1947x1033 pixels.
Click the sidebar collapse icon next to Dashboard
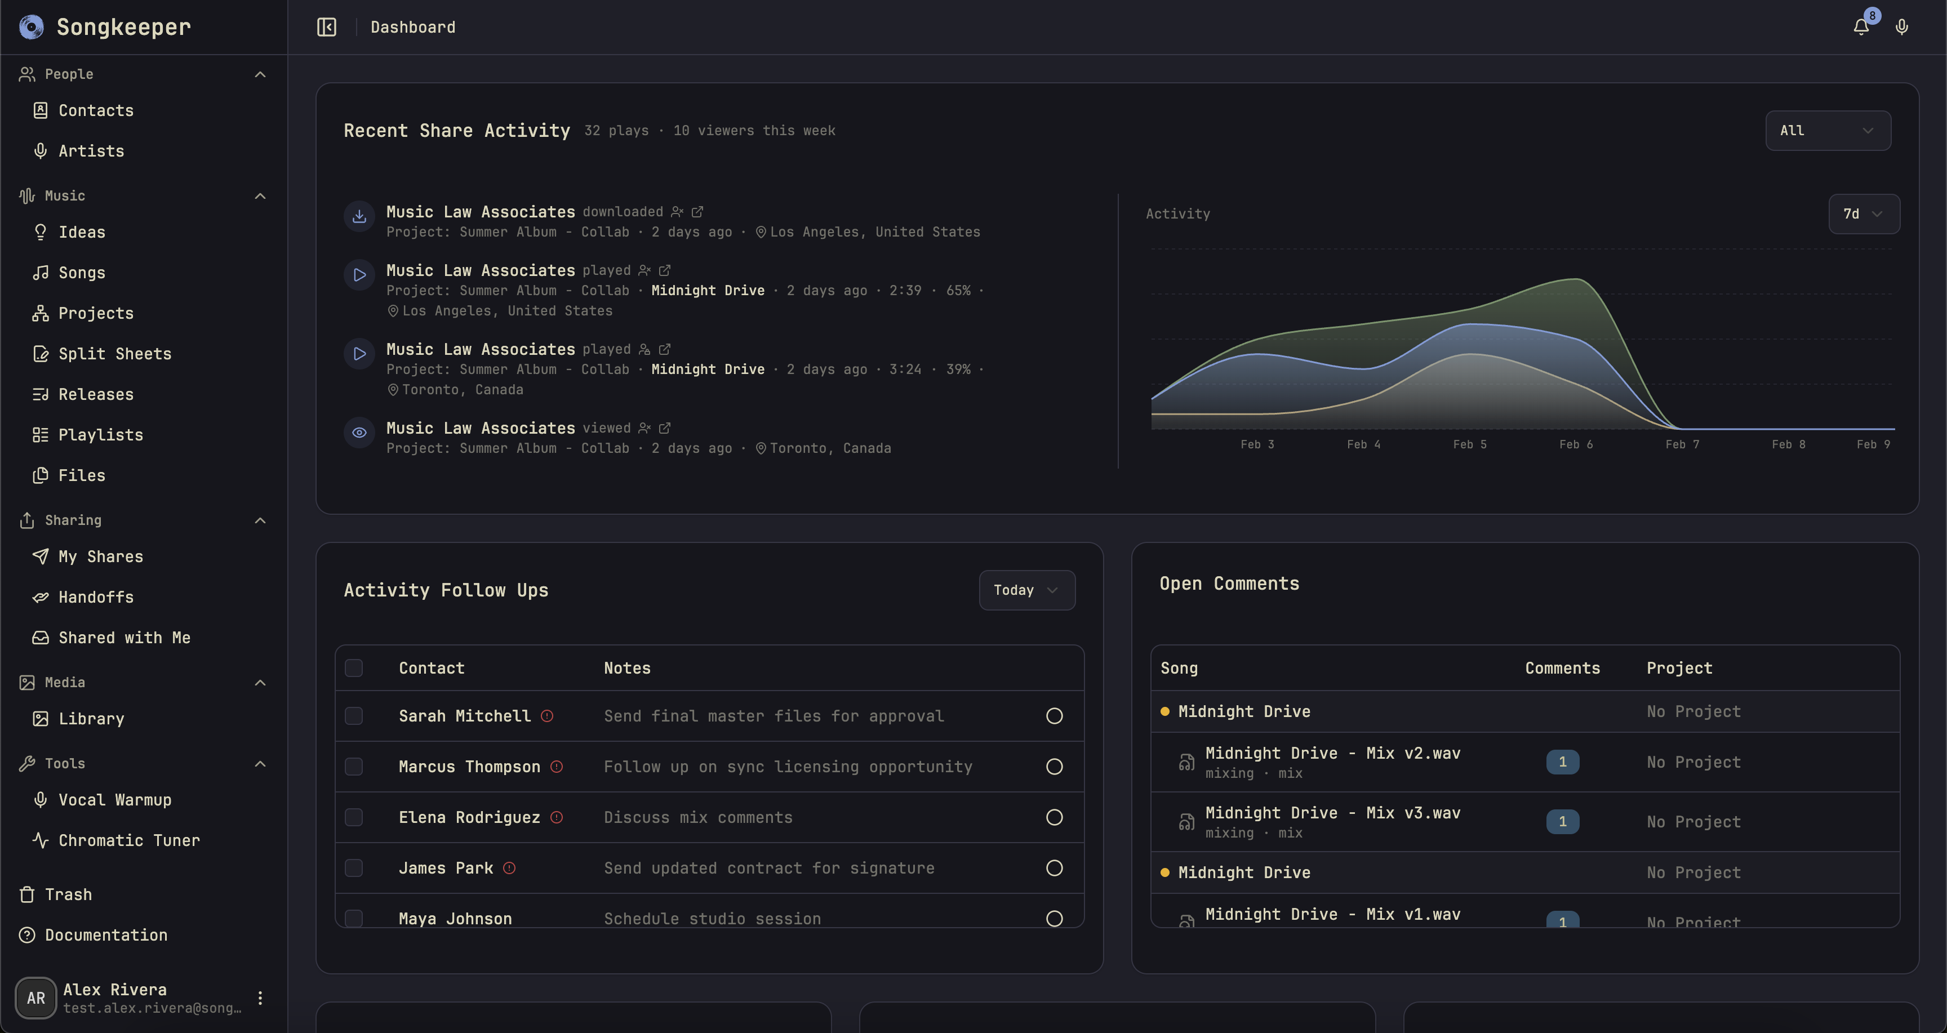pos(326,26)
